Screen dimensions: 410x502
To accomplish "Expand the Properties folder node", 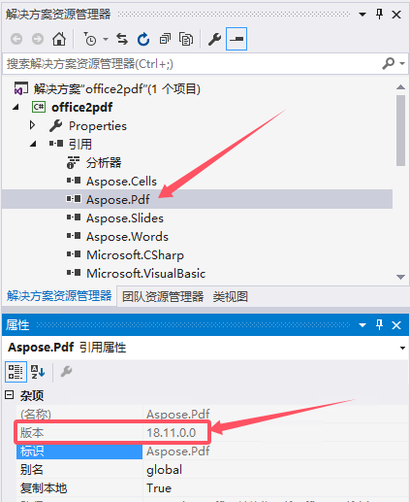I will (32, 125).
